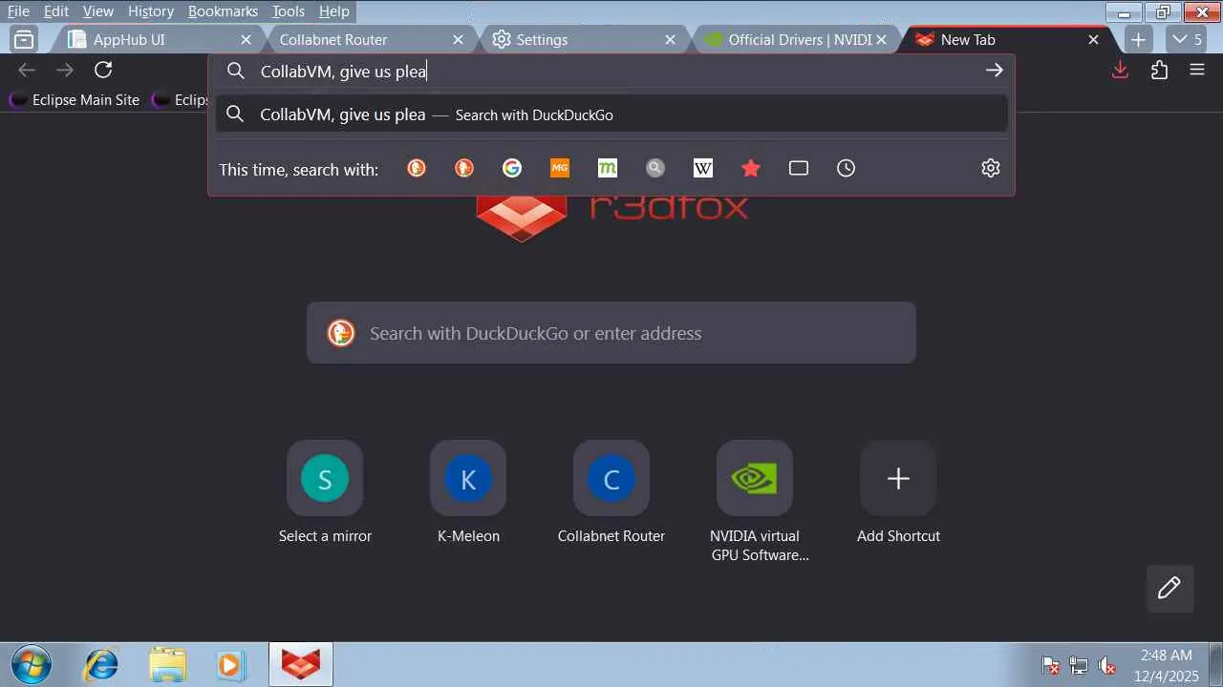
Task: Open search settings gear in urlbar dropdown
Action: click(991, 168)
